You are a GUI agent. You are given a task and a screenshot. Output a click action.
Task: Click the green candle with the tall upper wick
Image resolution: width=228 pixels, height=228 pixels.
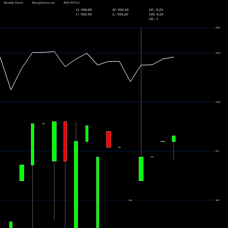coord(141,169)
